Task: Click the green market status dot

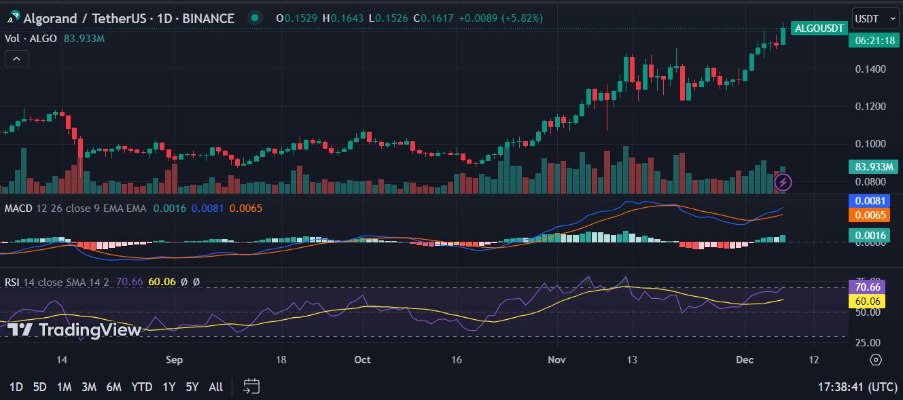Action: pyautogui.click(x=255, y=18)
